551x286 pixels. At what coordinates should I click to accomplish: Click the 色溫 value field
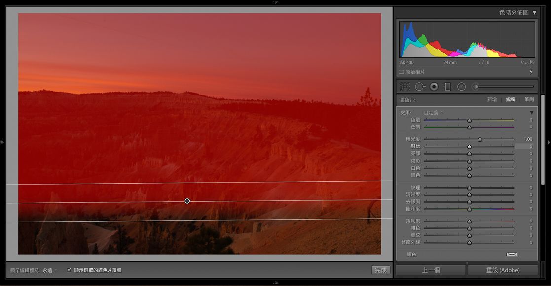tap(531, 120)
